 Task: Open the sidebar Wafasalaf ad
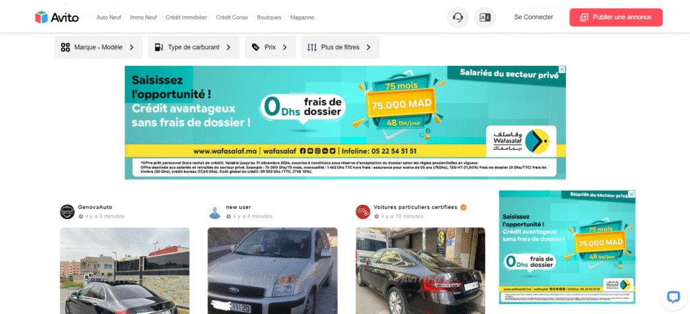coord(567,247)
